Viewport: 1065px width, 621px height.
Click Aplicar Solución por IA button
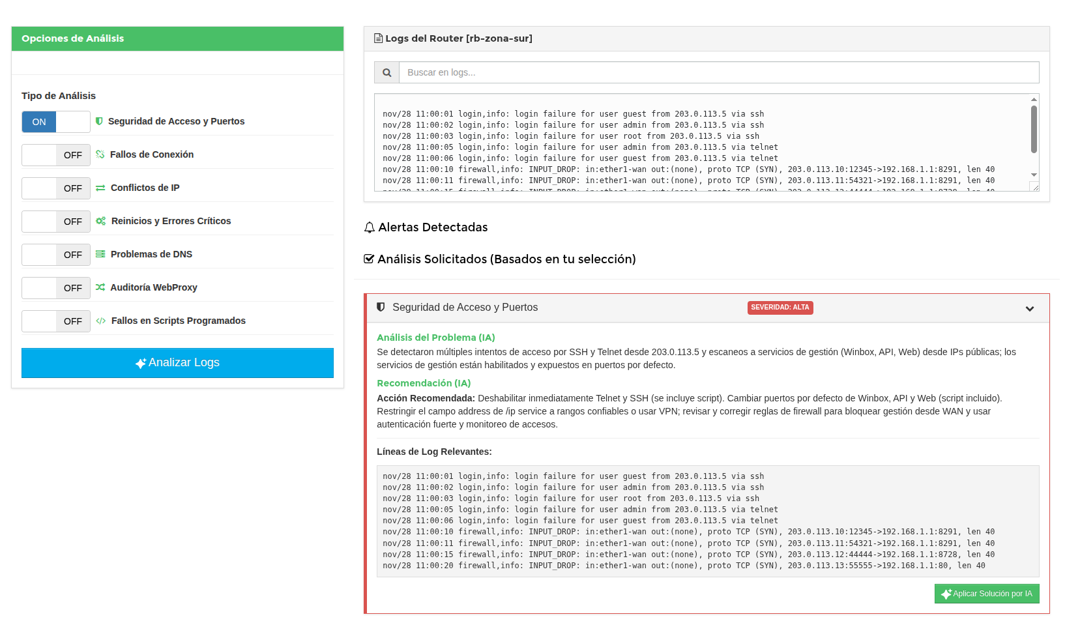click(x=987, y=594)
